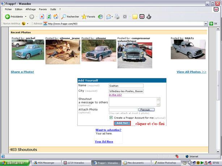Follow the View All Photos link
The width and height of the screenshot is (222, 166).
191,72
